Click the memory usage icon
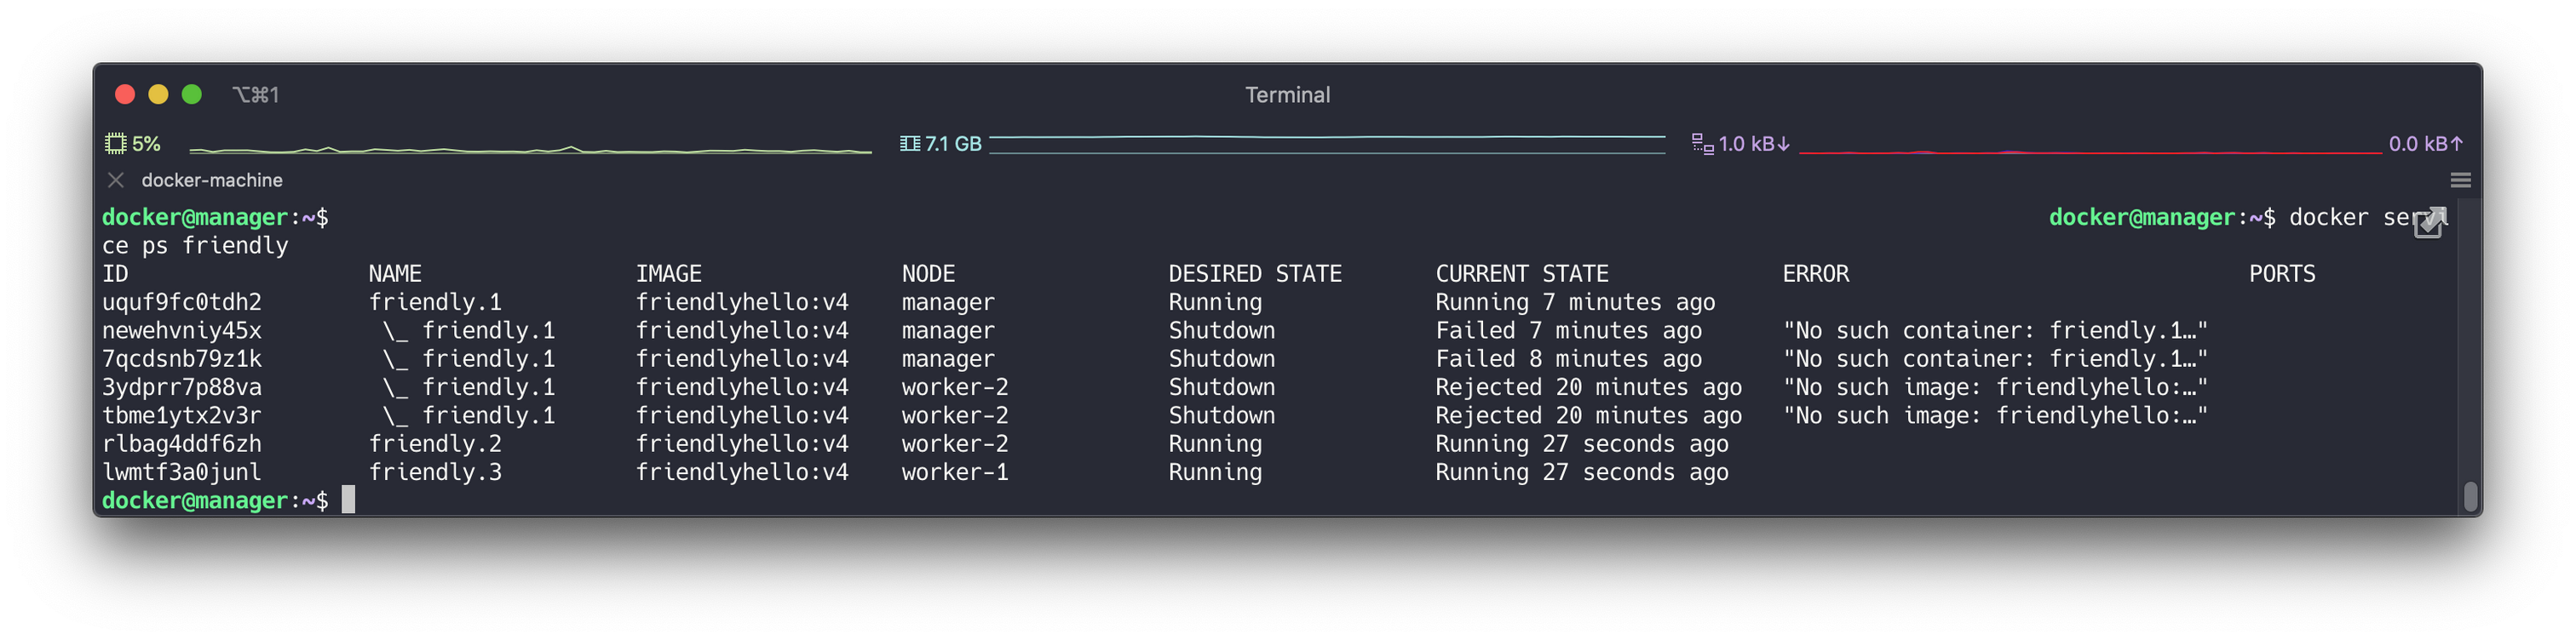 909,144
